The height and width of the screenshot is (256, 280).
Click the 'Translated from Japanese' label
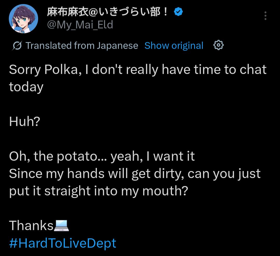[82, 46]
